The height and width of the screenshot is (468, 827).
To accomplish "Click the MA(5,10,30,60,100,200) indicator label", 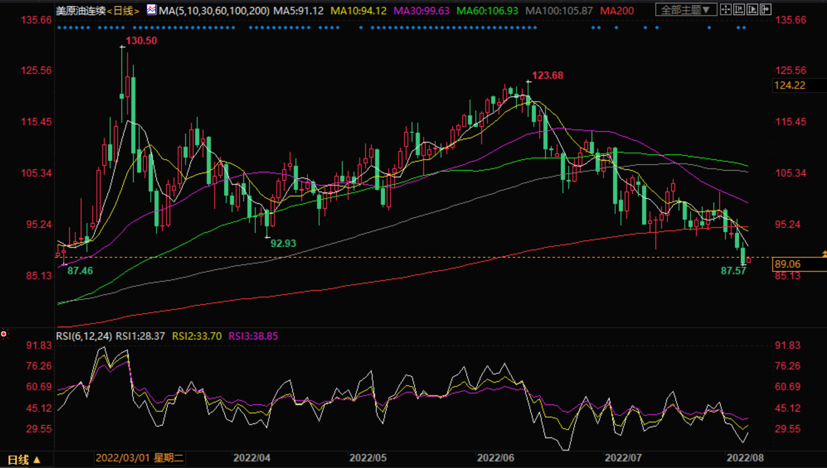I will pyautogui.click(x=214, y=10).
